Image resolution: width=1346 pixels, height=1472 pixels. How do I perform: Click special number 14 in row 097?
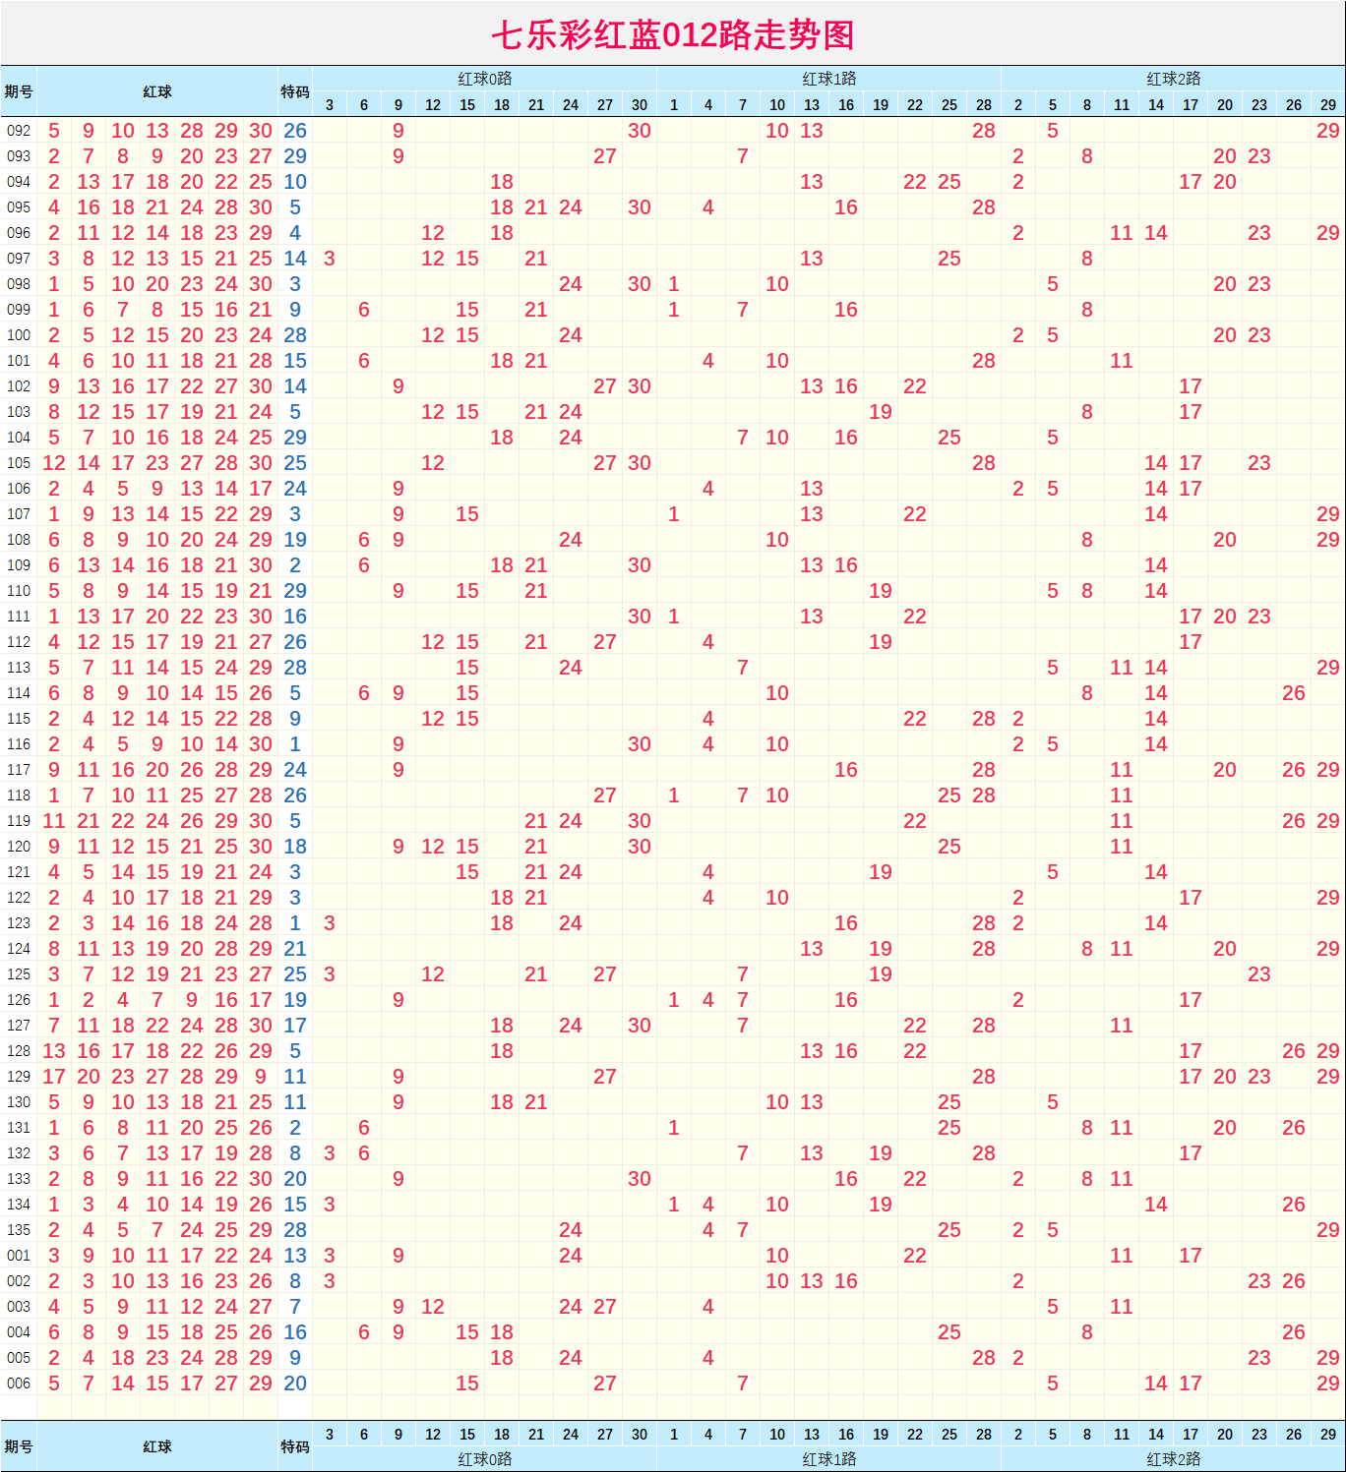click(295, 259)
